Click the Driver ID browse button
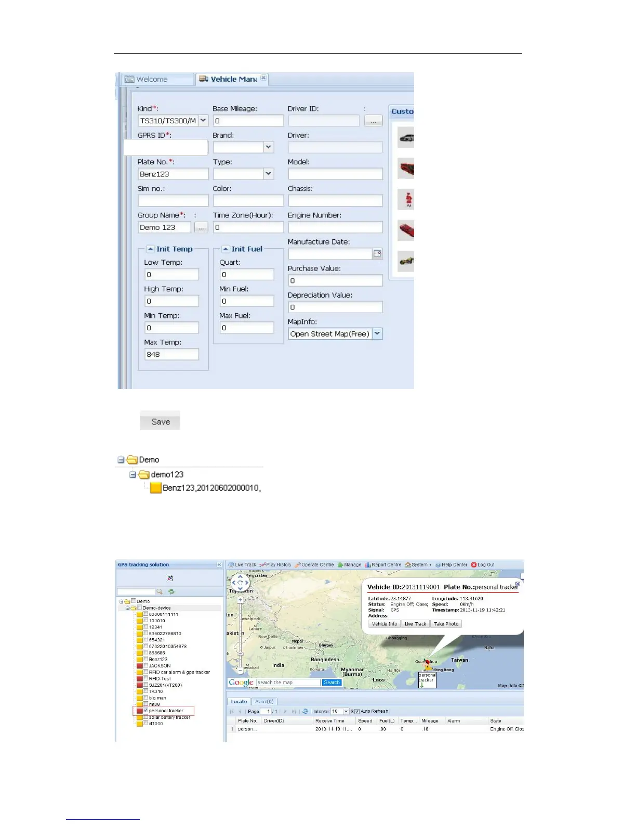The height and width of the screenshot is (824, 636). click(374, 121)
